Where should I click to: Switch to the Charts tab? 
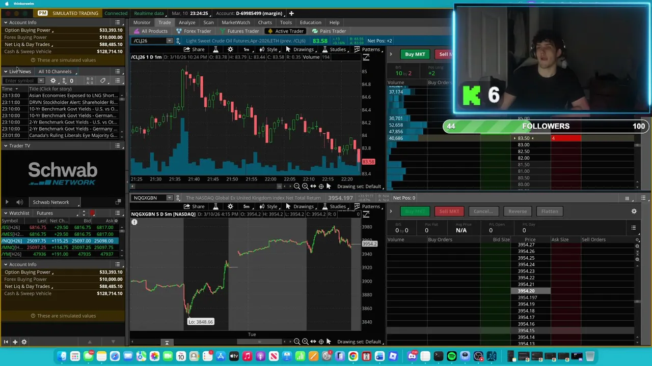pyautogui.click(x=265, y=22)
